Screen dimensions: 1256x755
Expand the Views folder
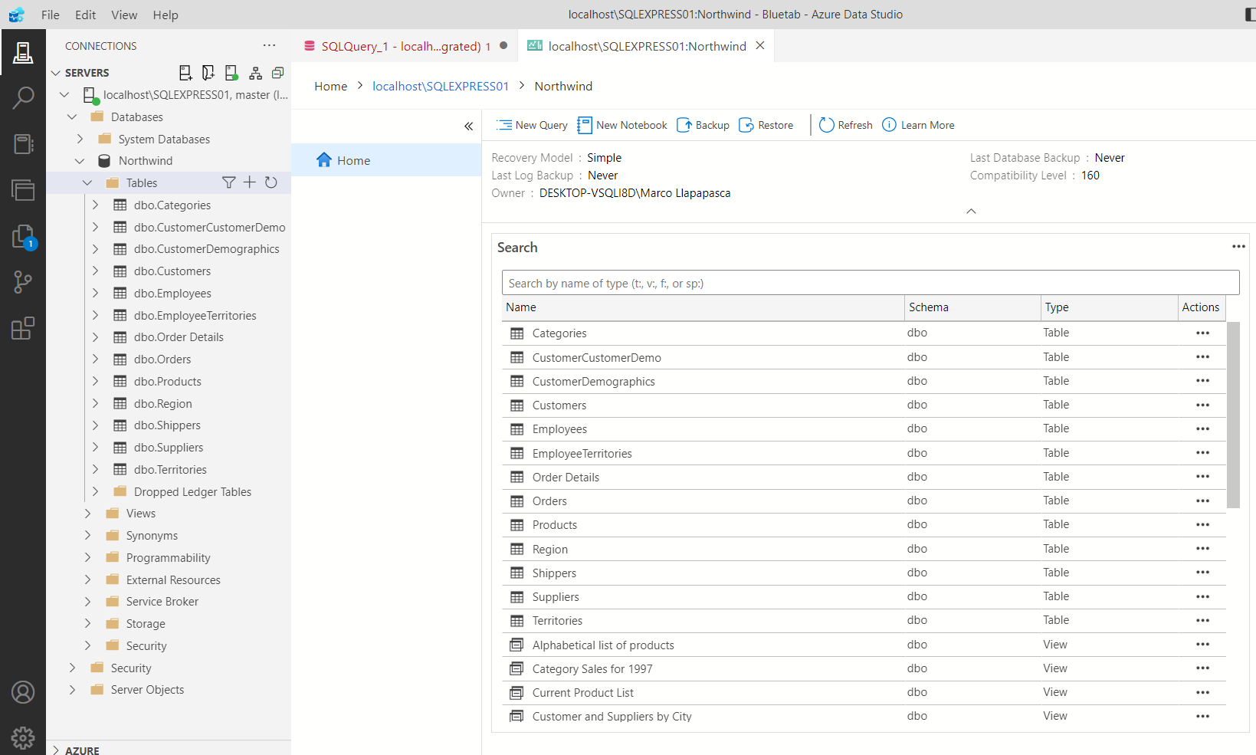tap(87, 513)
